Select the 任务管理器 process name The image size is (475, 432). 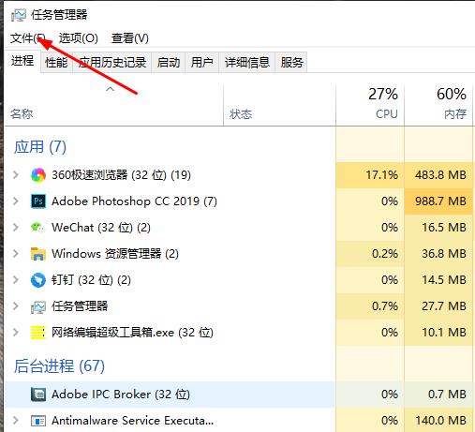[80, 306]
